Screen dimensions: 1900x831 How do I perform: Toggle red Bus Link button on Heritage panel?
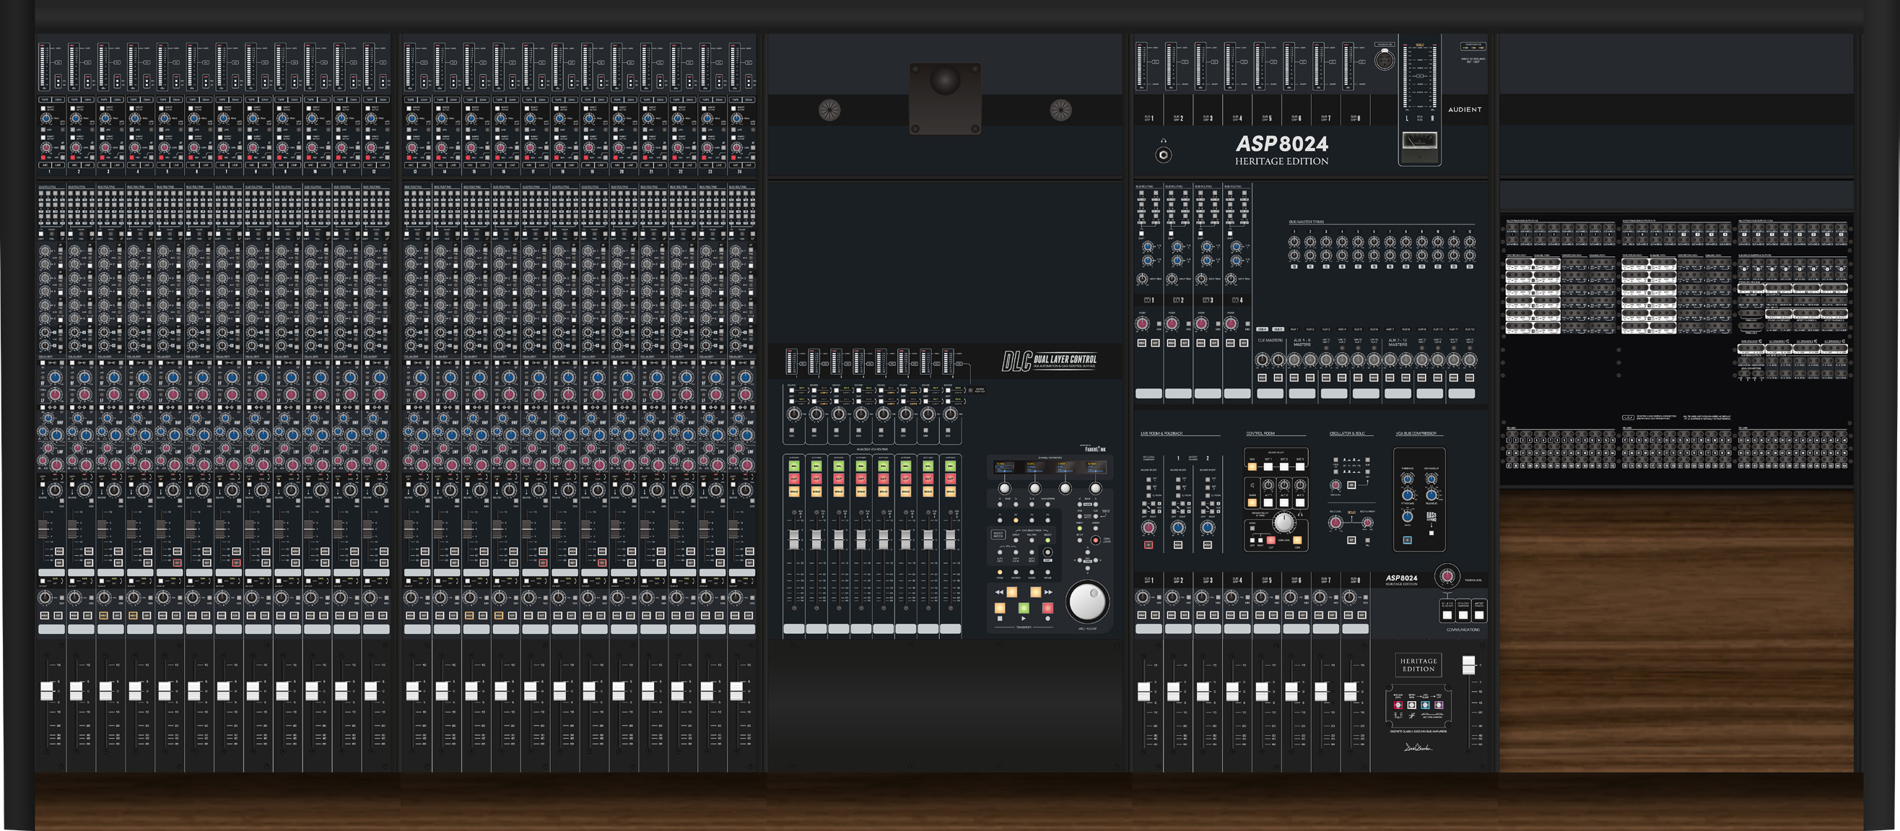click(1398, 705)
